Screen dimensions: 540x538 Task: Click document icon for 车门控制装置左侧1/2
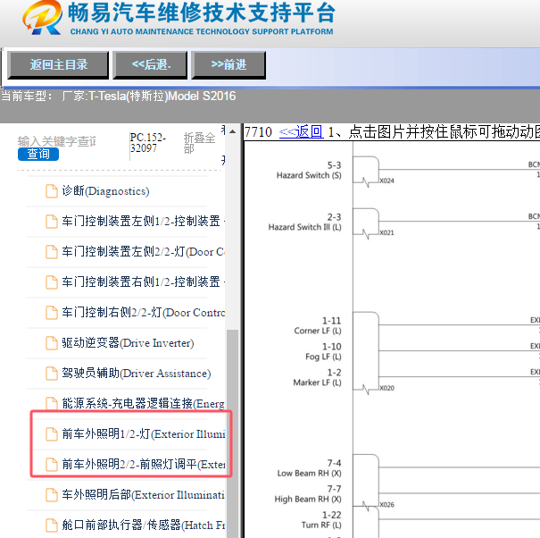(x=52, y=222)
